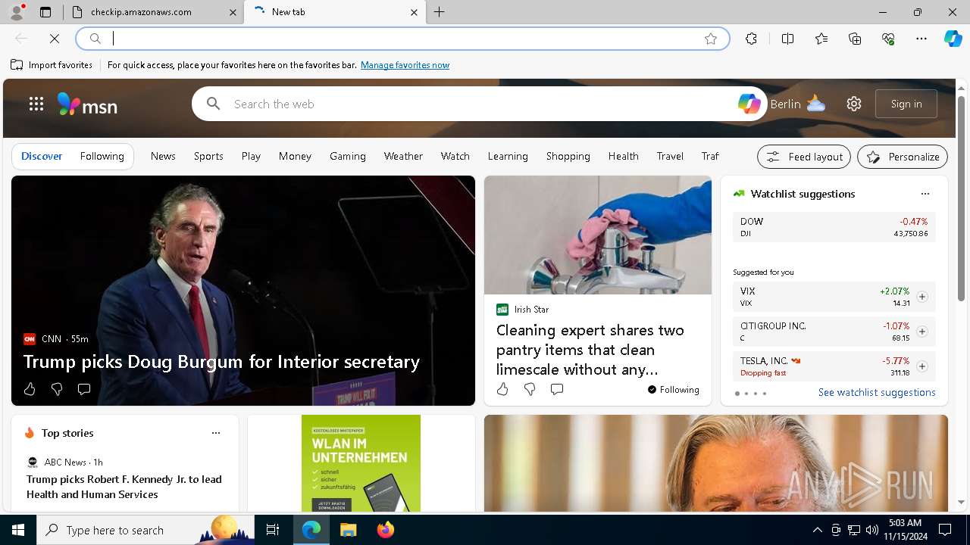
Task: Stop loading the page
Action: (55, 39)
